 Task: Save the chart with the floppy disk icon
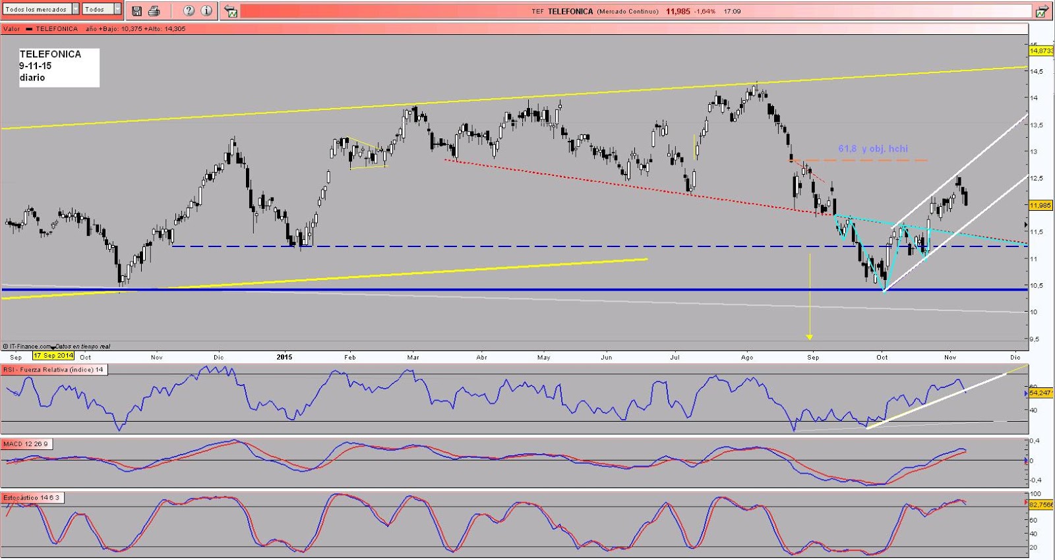pyautogui.click(x=136, y=11)
